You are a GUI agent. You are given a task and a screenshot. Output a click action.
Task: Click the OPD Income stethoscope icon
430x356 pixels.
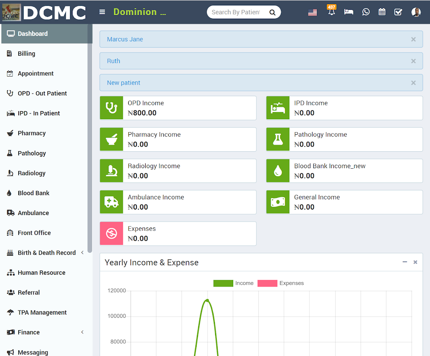pos(112,108)
